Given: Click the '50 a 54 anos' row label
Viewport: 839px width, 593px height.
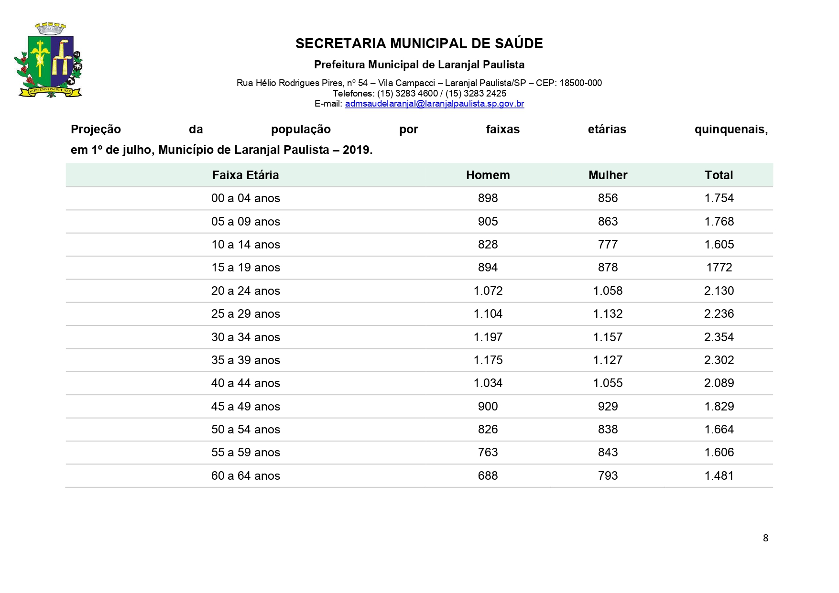Looking at the screenshot, I should tap(246, 430).
